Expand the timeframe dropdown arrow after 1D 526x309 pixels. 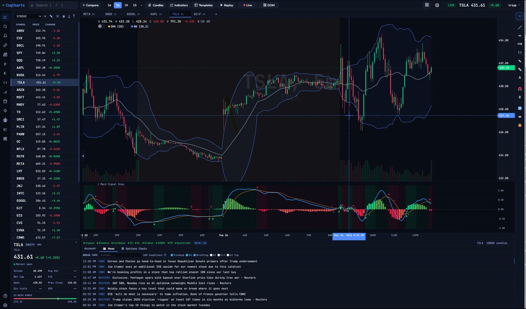pyautogui.click(x=141, y=5)
